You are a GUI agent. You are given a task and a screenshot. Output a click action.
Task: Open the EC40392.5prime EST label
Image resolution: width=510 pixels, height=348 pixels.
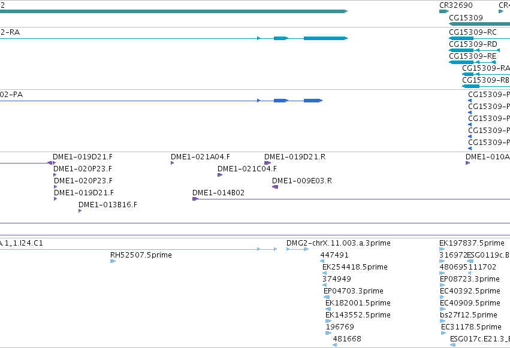click(x=470, y=291)
